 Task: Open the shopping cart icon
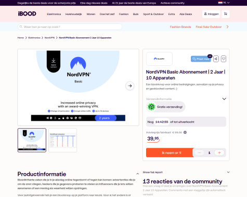pyautogui.click(x=226, y=14)
